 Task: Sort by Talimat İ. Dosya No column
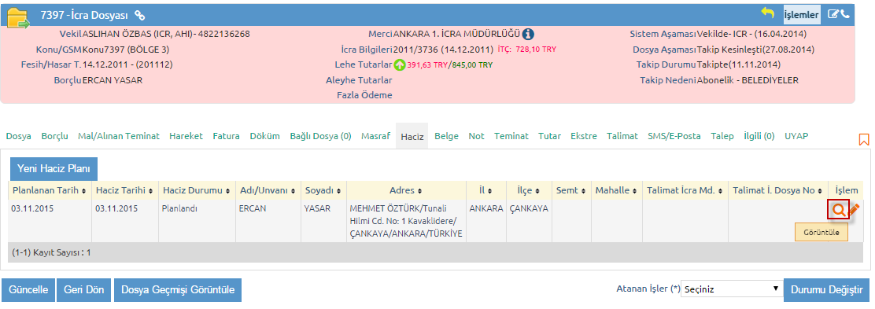click(778, 191)
